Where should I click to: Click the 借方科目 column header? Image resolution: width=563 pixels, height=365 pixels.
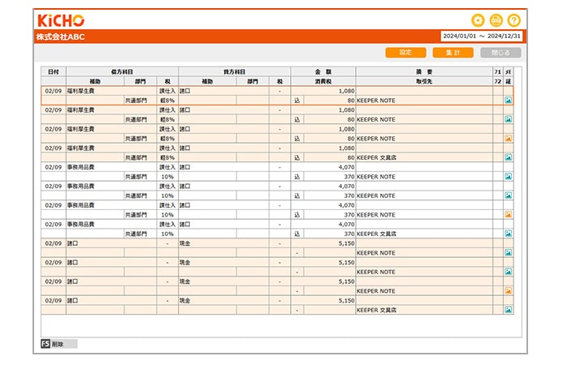coord(122,72)
